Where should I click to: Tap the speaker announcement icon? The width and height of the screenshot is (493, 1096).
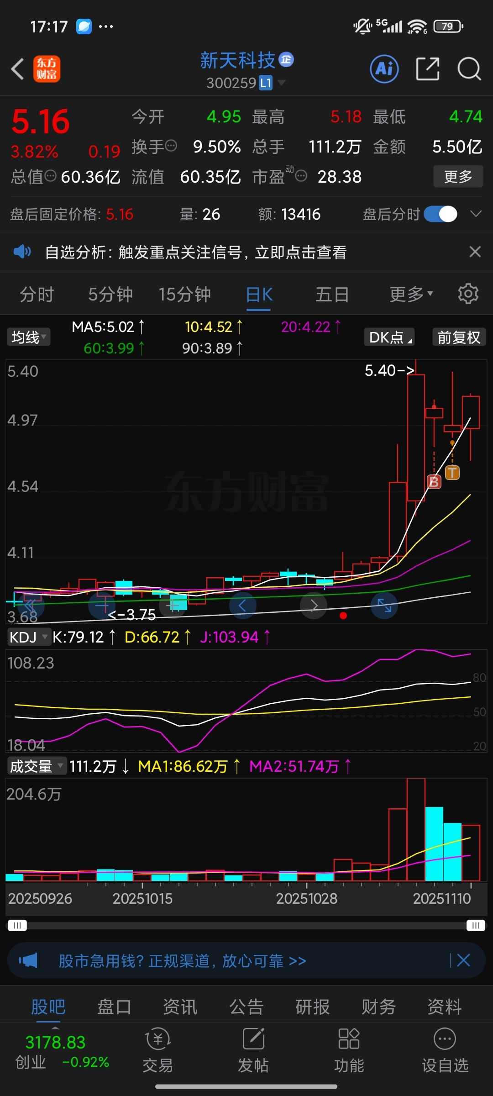(x=22, y=252)
